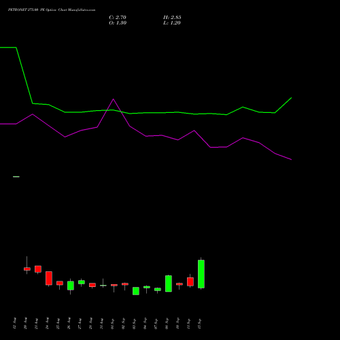Viewport: 340px width, 340px height.
Task: Click the 26 Aug date label
Action: coord(69,323)
